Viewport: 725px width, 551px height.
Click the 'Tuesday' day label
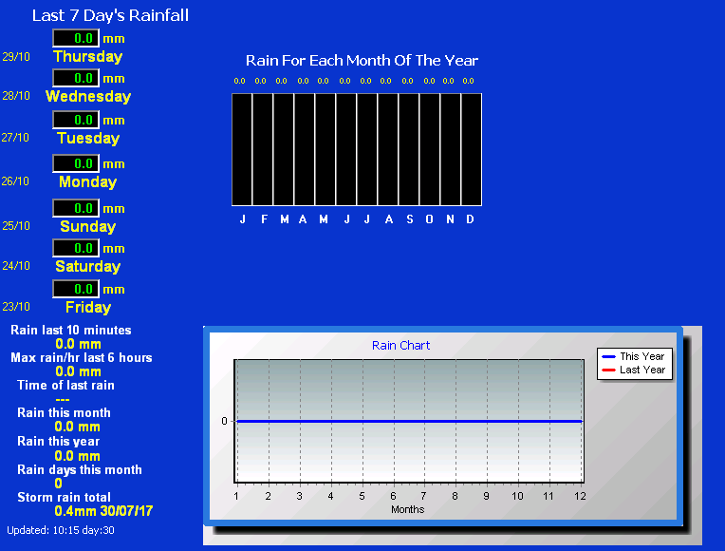tap(88, 138)
